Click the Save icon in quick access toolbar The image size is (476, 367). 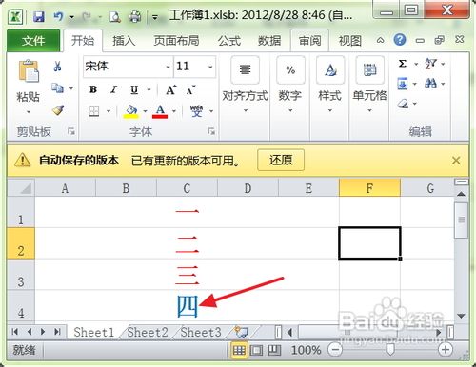[39, 16]
